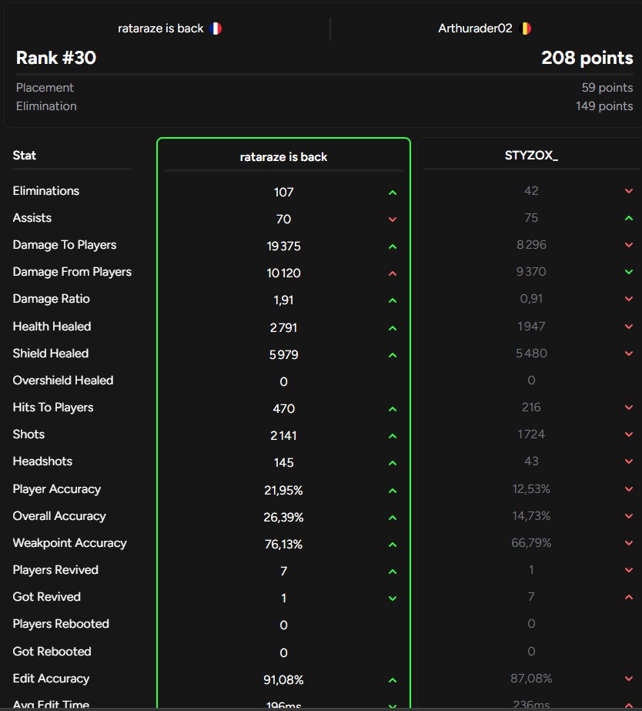
Task: Click the Weakpoint Accuracy stat label
Action: click(70, 543)
